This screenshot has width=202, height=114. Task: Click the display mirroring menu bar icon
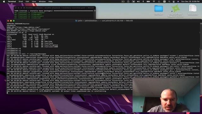[133, 2]
